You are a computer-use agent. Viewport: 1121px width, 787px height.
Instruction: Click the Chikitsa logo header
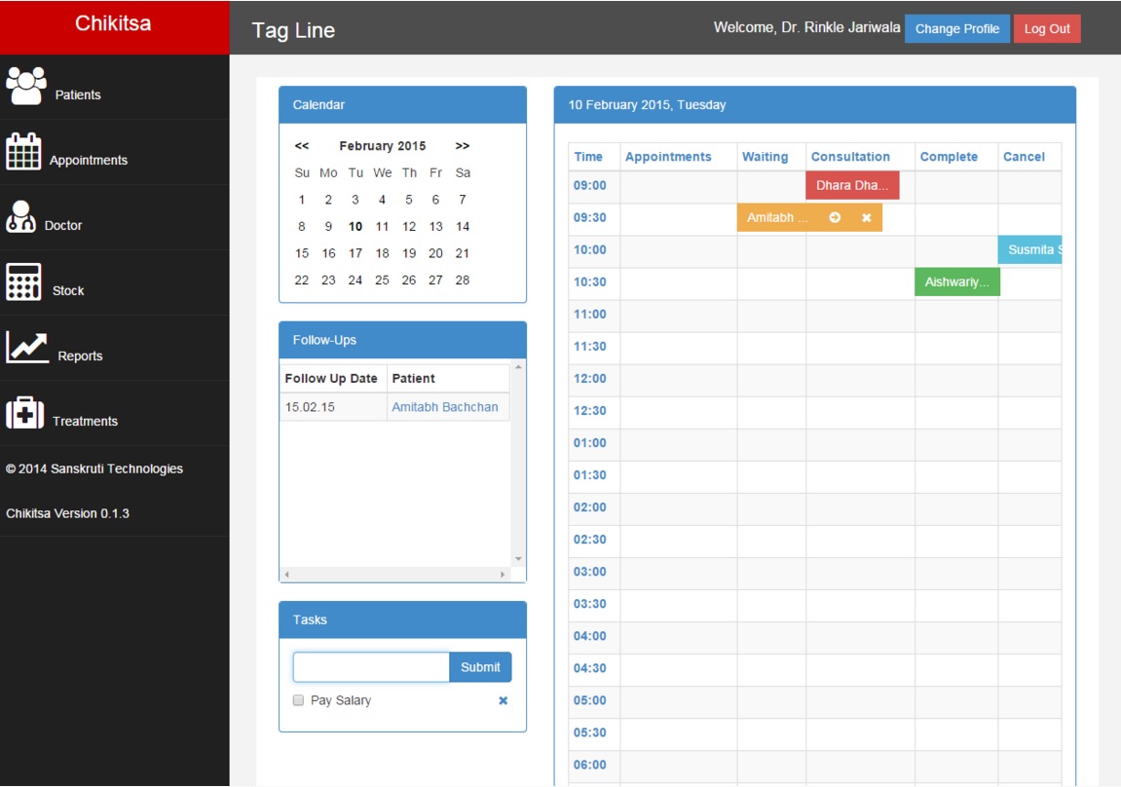click(x=114, y=27)
